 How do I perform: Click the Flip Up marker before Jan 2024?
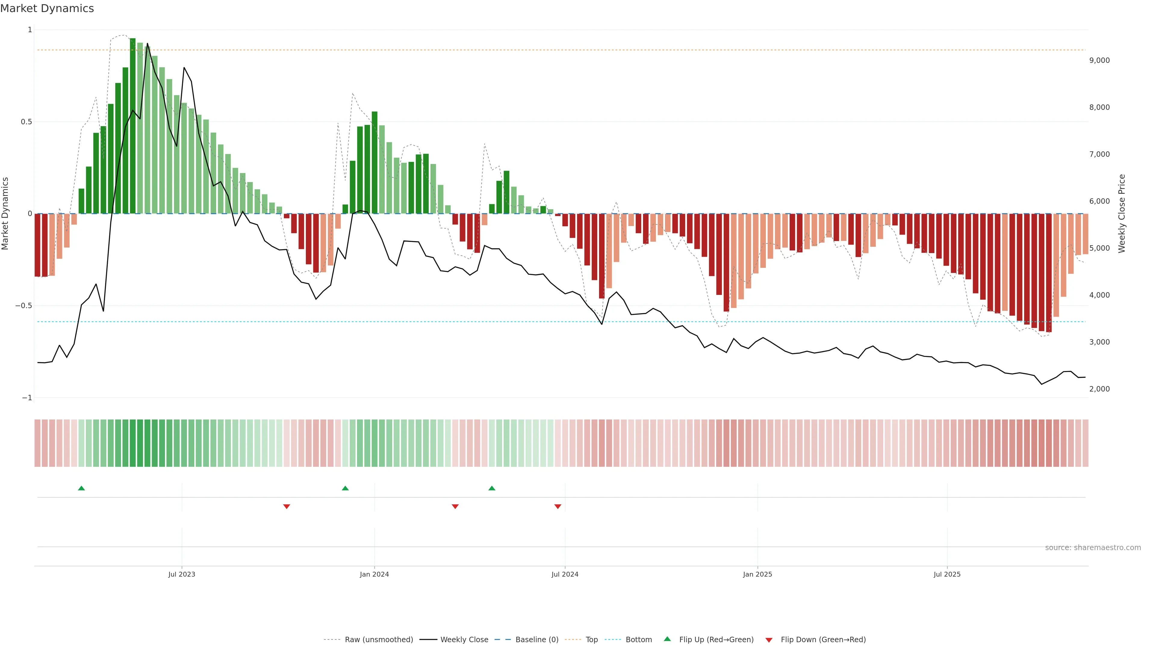[345, 488]
